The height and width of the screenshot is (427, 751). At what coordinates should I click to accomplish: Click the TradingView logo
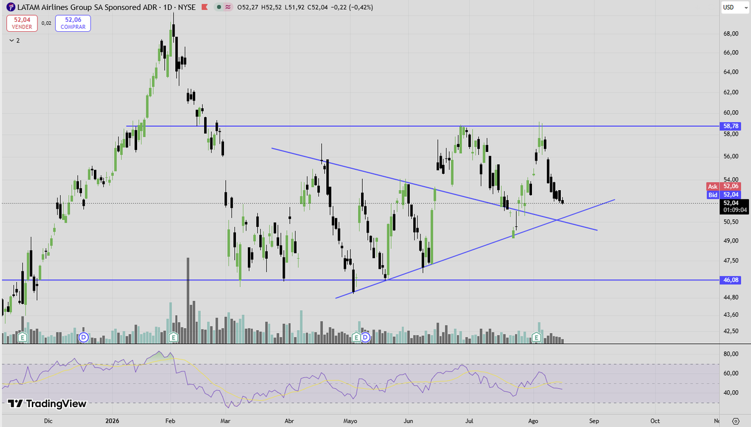point(47,404)
